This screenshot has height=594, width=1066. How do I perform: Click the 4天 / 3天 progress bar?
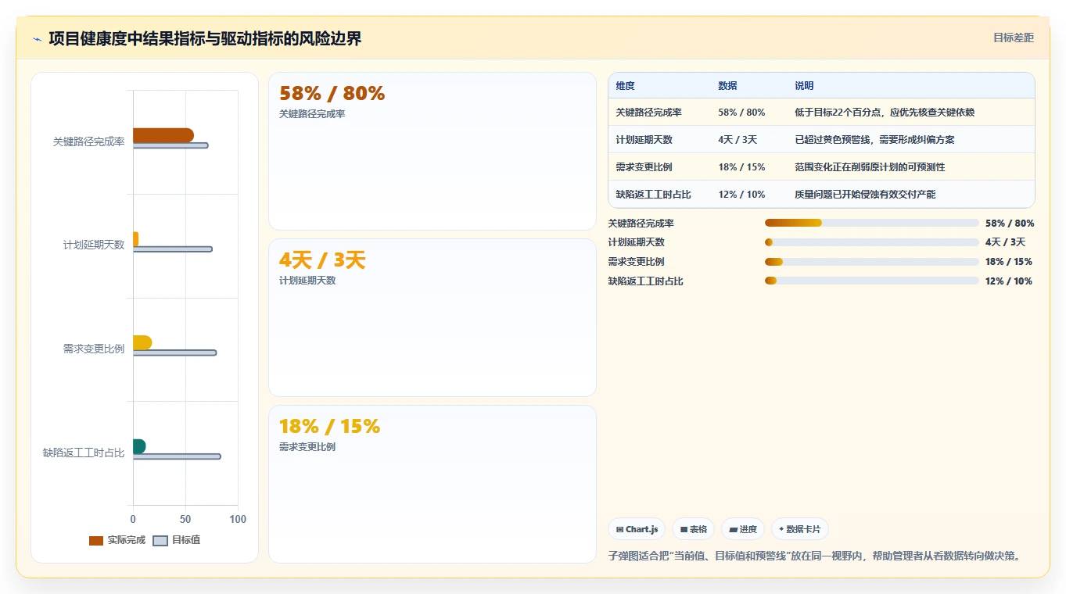[x=872, y=242]
